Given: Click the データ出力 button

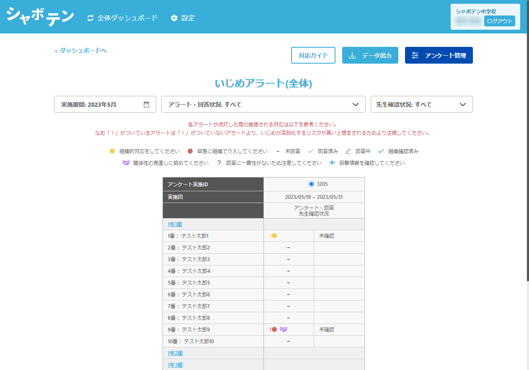Looking at the screenshot, I should coord(370,55).
